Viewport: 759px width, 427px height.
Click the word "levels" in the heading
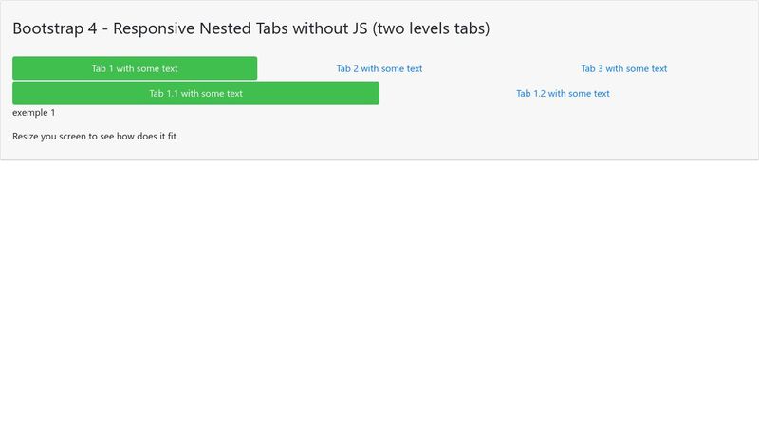coord(431,28)
